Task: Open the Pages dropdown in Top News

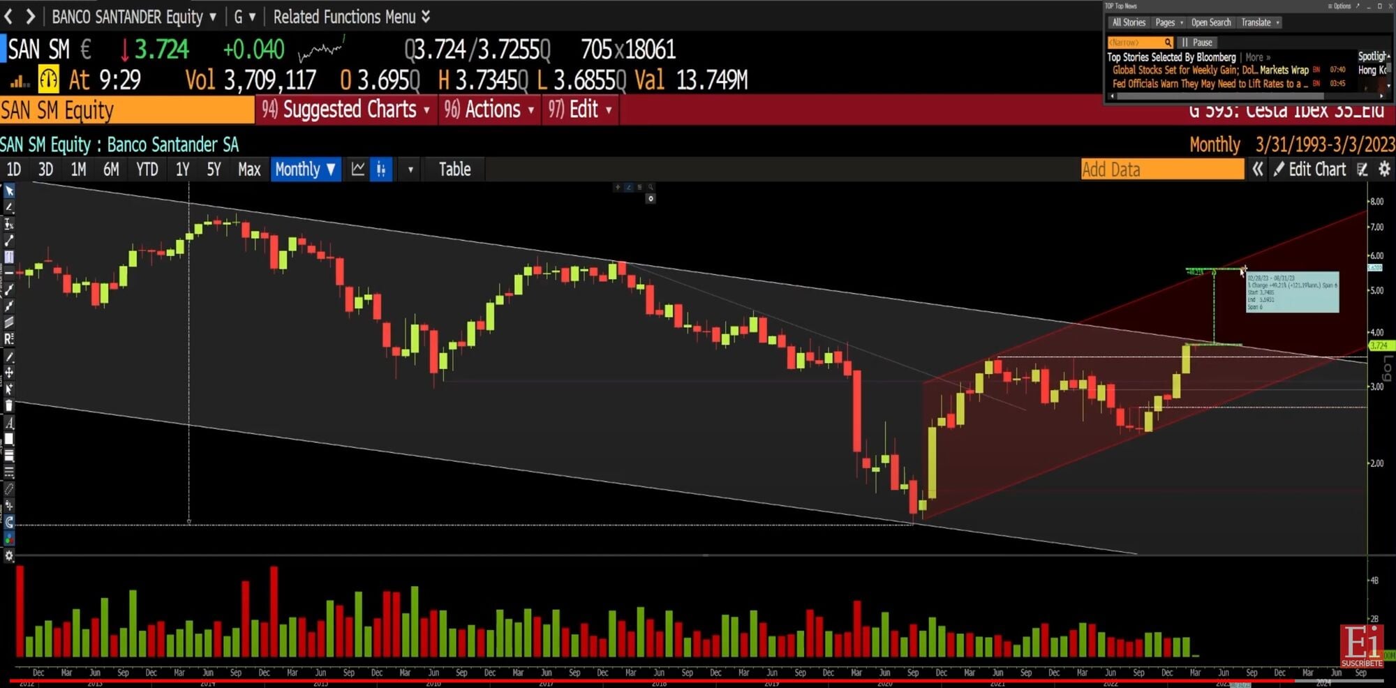Action: click(x=1169, y=22)
